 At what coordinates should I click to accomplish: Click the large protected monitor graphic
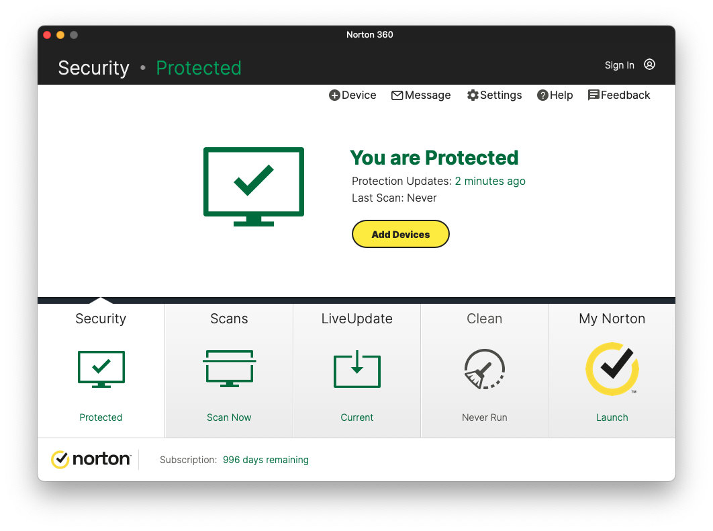pyautogui.click(x=254, y=186)
